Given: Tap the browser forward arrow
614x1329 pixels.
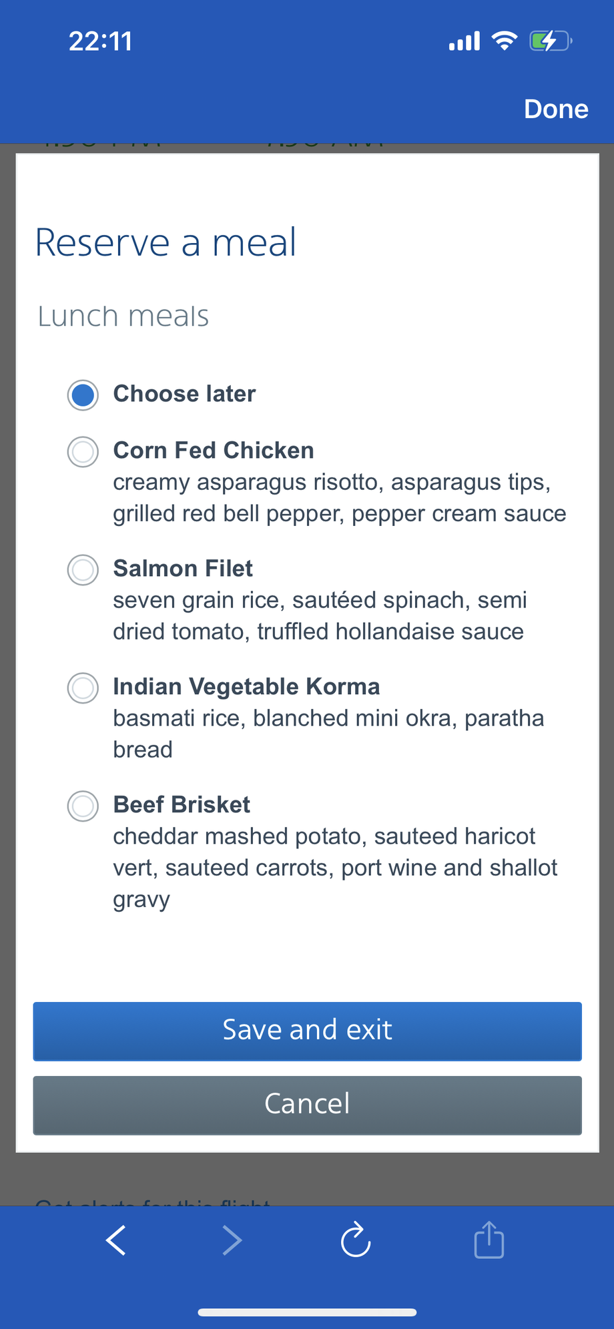Looking at the screenshot, I should tap(232, 1241).
